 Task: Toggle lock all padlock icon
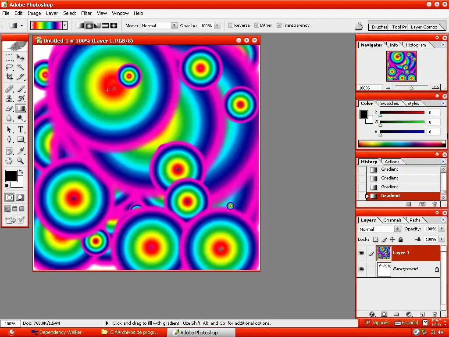pos(401,239)
